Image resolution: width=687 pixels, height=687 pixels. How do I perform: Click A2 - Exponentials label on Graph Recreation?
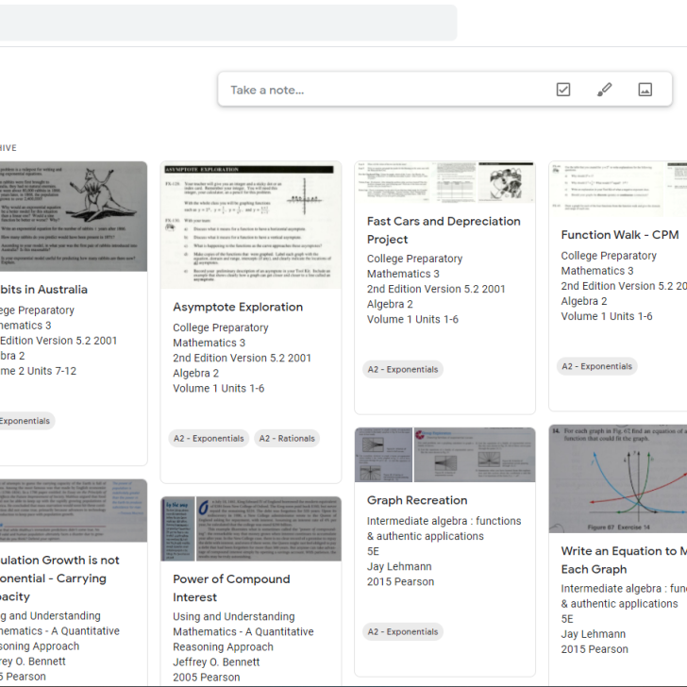(403, 632)
